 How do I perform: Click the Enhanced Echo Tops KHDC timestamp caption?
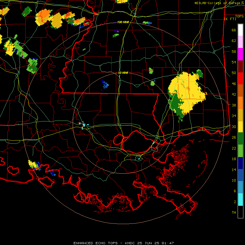[x=123, y=243]
